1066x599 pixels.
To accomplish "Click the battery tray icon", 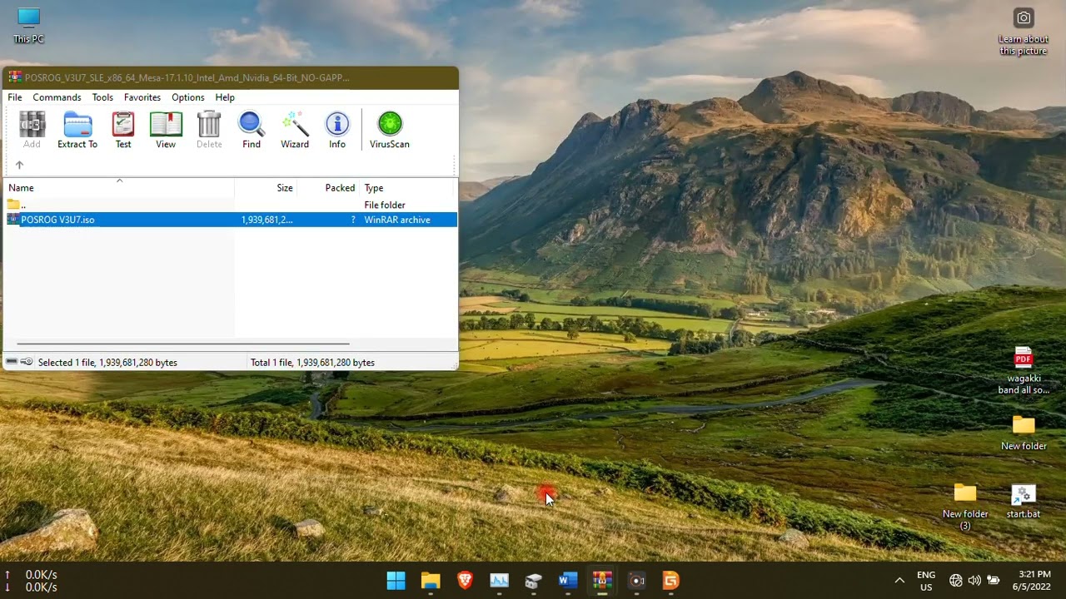I will tap(994, 581).
